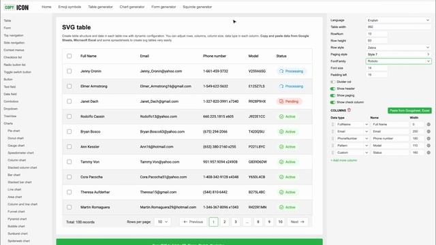
Task: Change the Custom data type dropdown
Action: (x=352, y=152)
